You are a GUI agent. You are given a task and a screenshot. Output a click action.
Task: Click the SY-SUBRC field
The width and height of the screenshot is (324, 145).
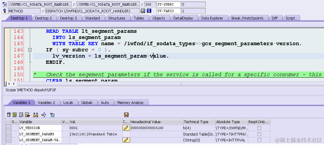tap(169, 4)
